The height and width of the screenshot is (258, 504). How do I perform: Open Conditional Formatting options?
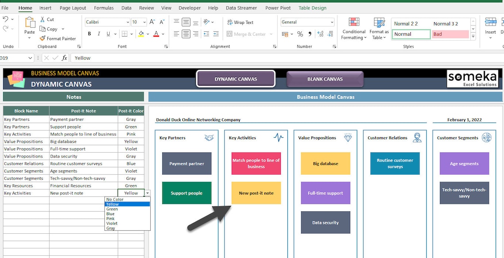[x=353, y=29]
